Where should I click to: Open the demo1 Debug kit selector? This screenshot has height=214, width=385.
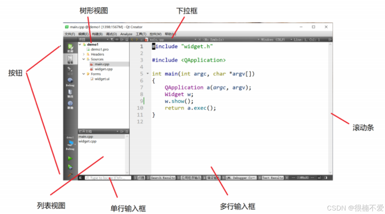70,144
